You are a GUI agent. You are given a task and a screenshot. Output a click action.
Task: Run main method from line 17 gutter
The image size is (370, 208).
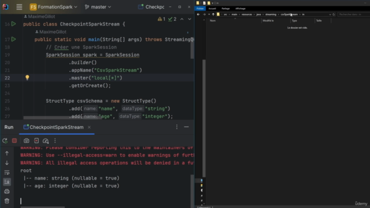point(14,39)
